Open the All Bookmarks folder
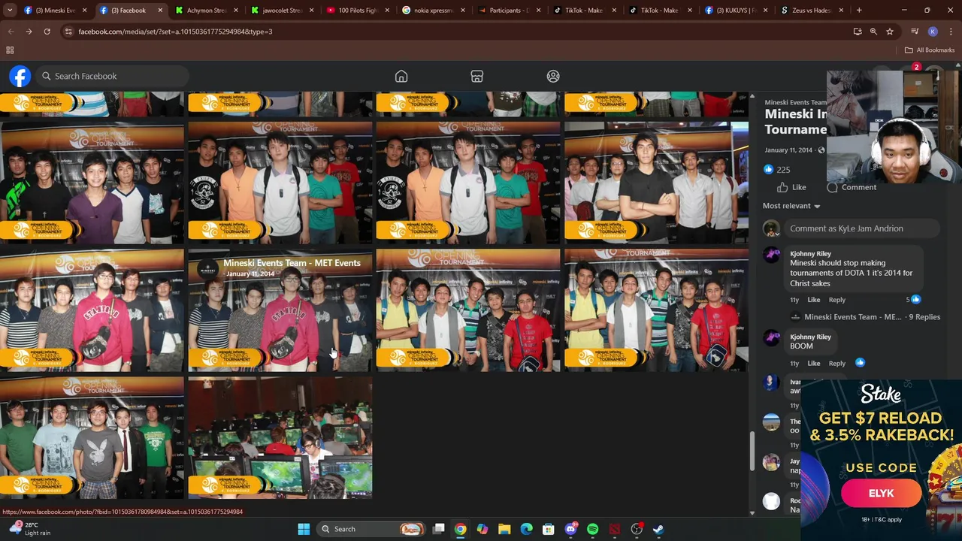962x541 pixels. tap(930, 50)
